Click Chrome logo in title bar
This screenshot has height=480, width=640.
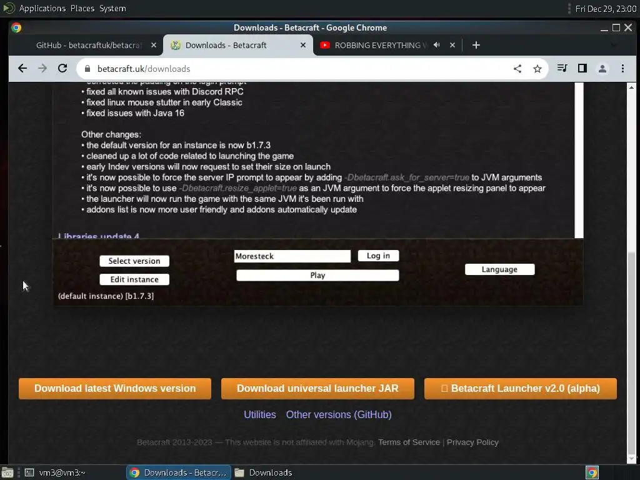point(16,27)
